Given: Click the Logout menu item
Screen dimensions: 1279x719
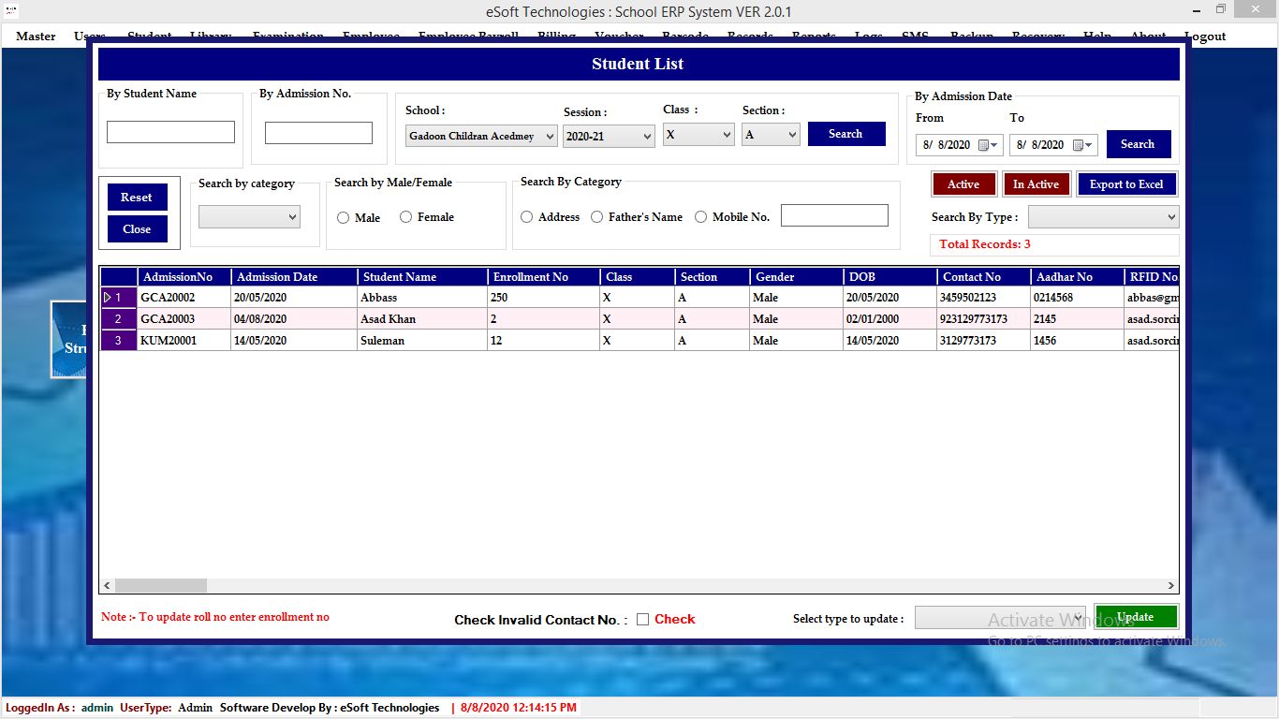Looking at the screenshot, I should coord(1205,37).
